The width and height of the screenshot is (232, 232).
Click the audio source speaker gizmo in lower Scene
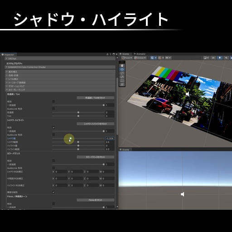[183, 194]
